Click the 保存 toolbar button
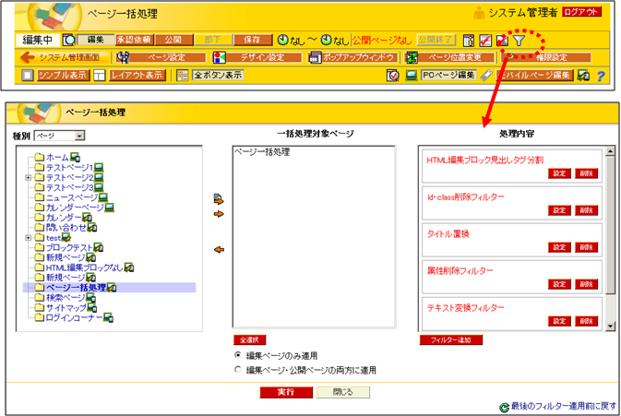621x416 pixels. [252, 40]
